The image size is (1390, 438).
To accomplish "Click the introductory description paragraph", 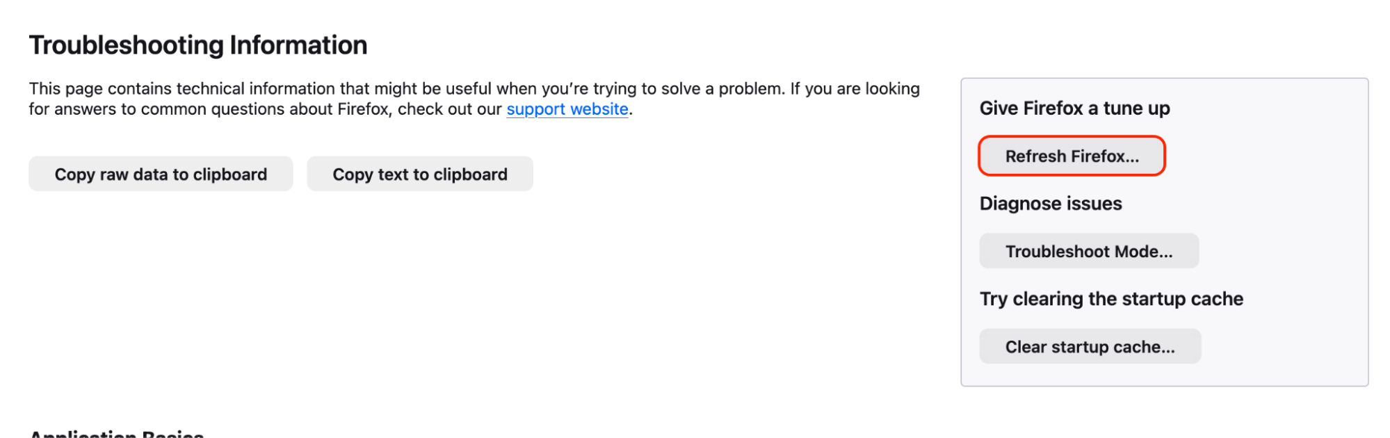I will pyautogui.click(x=473, y=99).
